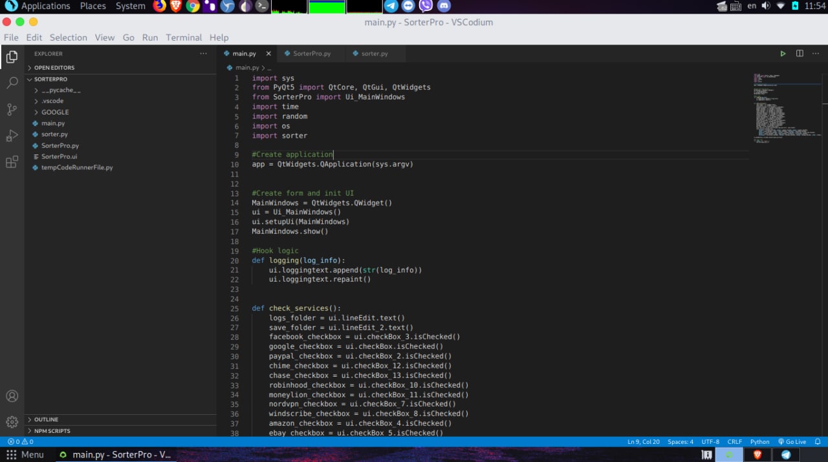Start Go Live server from status bar
Image resolution: width=828 pixels, height=462 pixels.
pos(792,442)
